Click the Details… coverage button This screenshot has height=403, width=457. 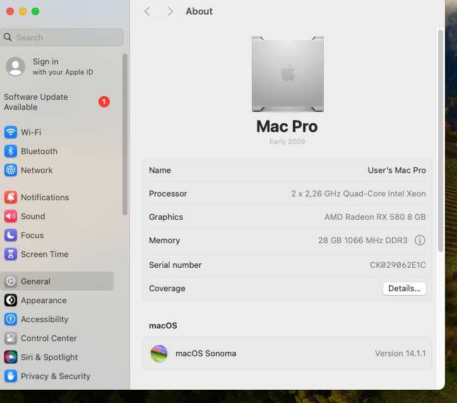[x=404, y=289]
